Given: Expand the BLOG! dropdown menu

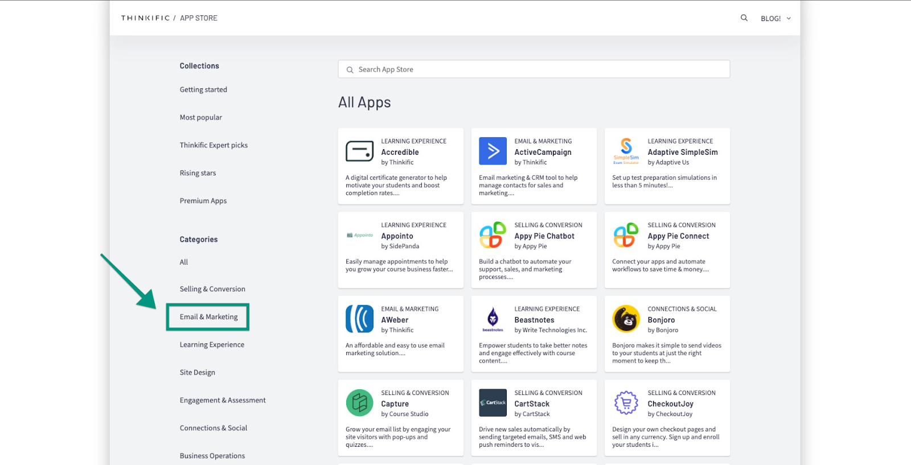Looking at the screenshot, I should (775, 19).
